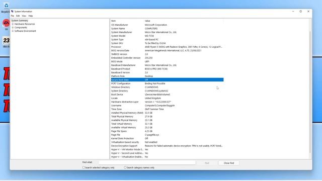Click the Find what input field

click(147, 163)
